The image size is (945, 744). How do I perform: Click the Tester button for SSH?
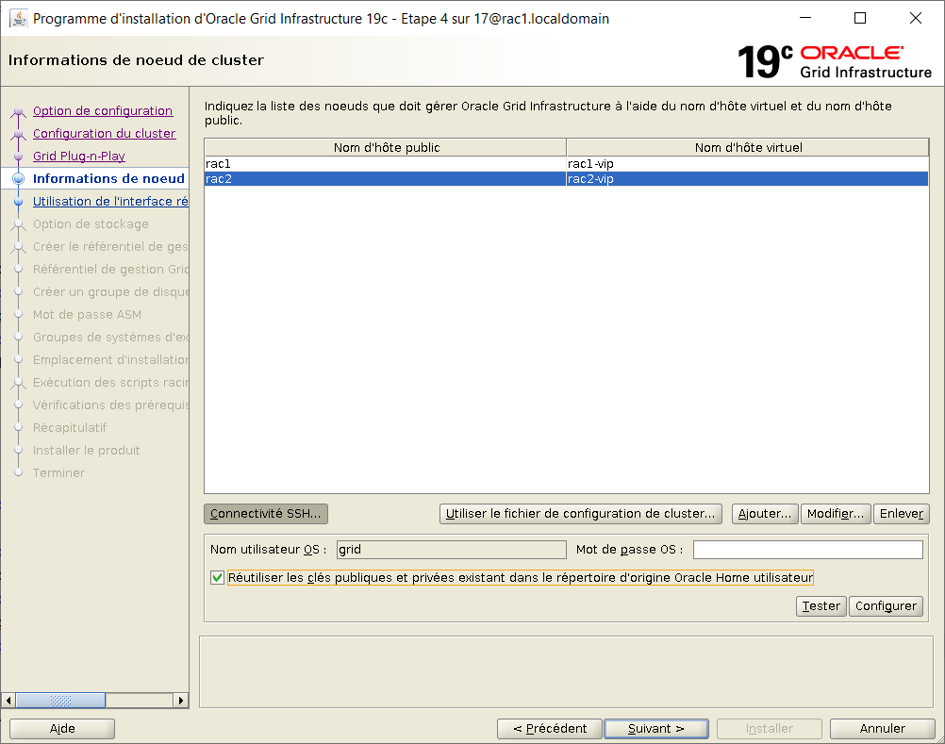click(821, 606)
